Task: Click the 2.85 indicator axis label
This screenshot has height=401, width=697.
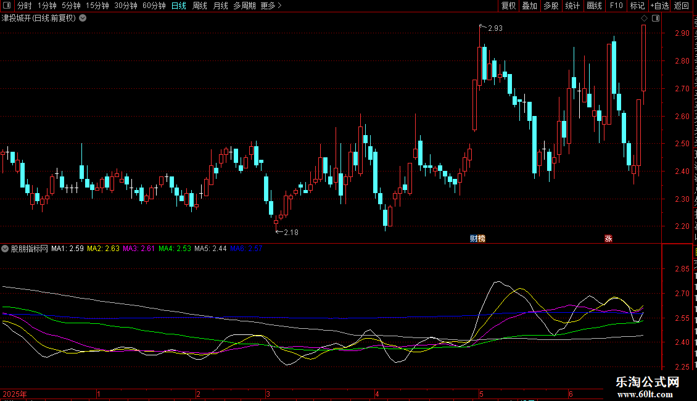Action: (x=682, y=269)
